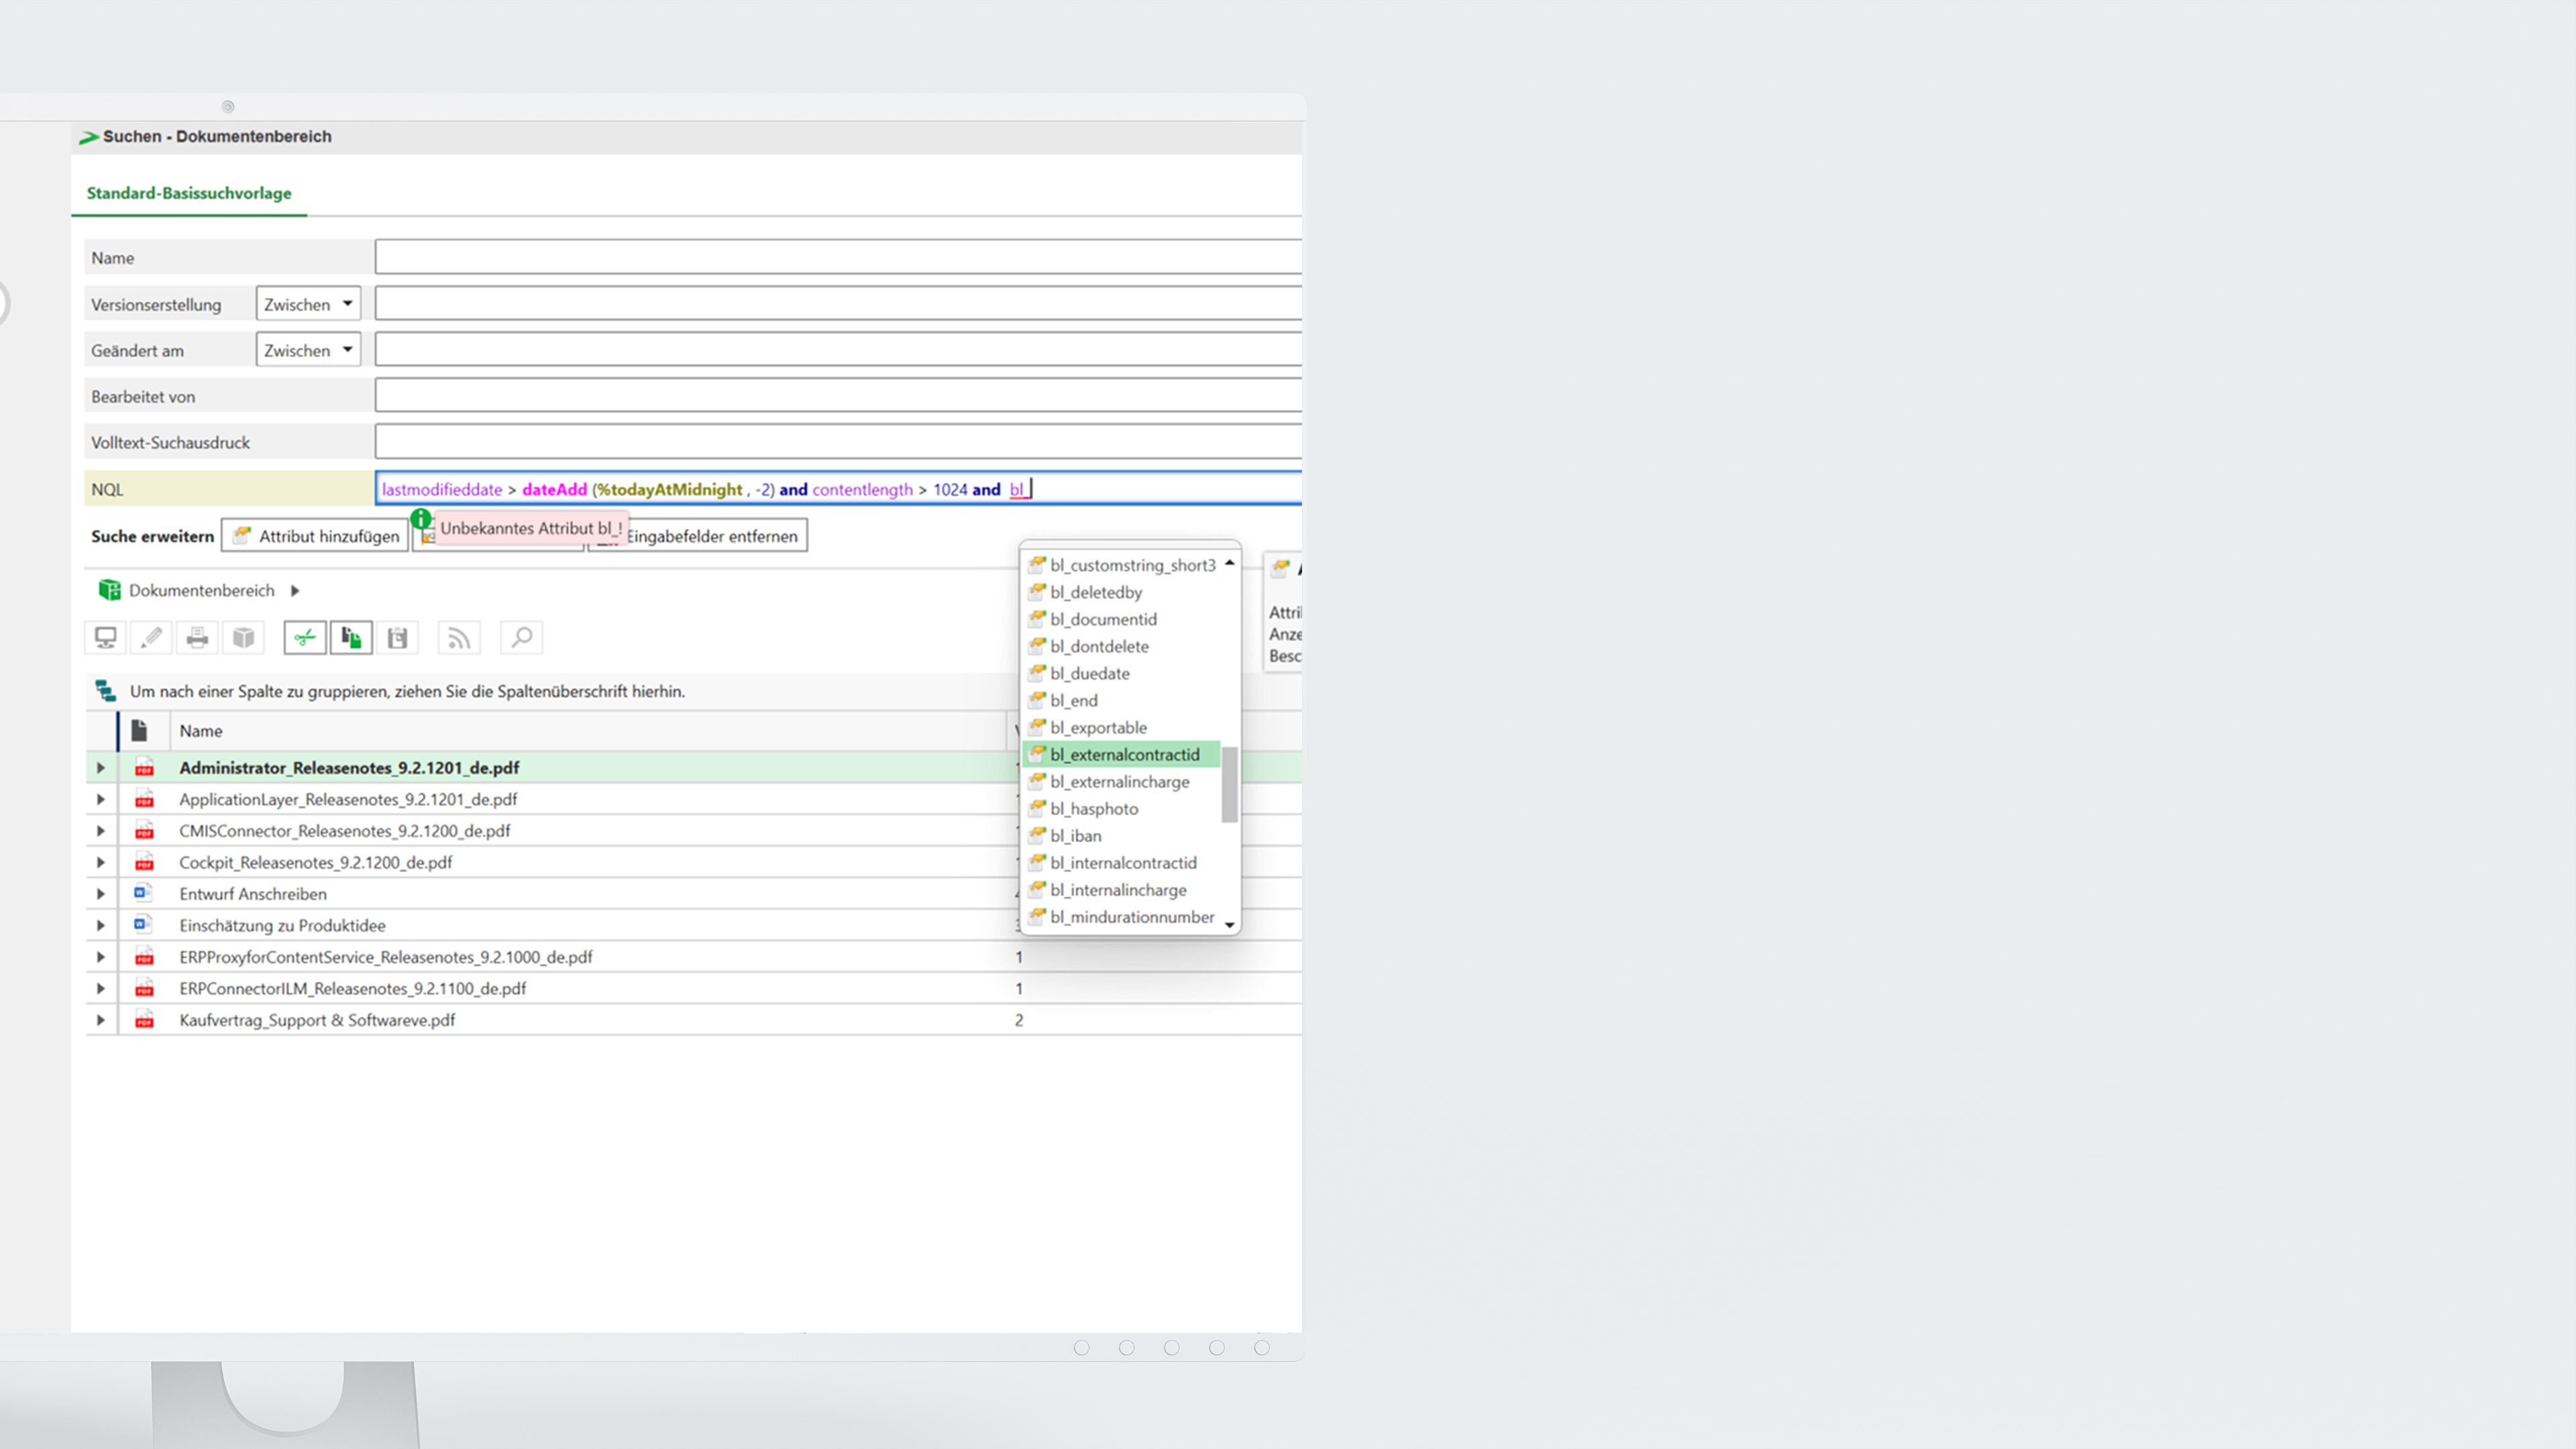Screen dimensions: 2576x1449
Task: Click the Versionserstellung date input field
Action: 838,304
